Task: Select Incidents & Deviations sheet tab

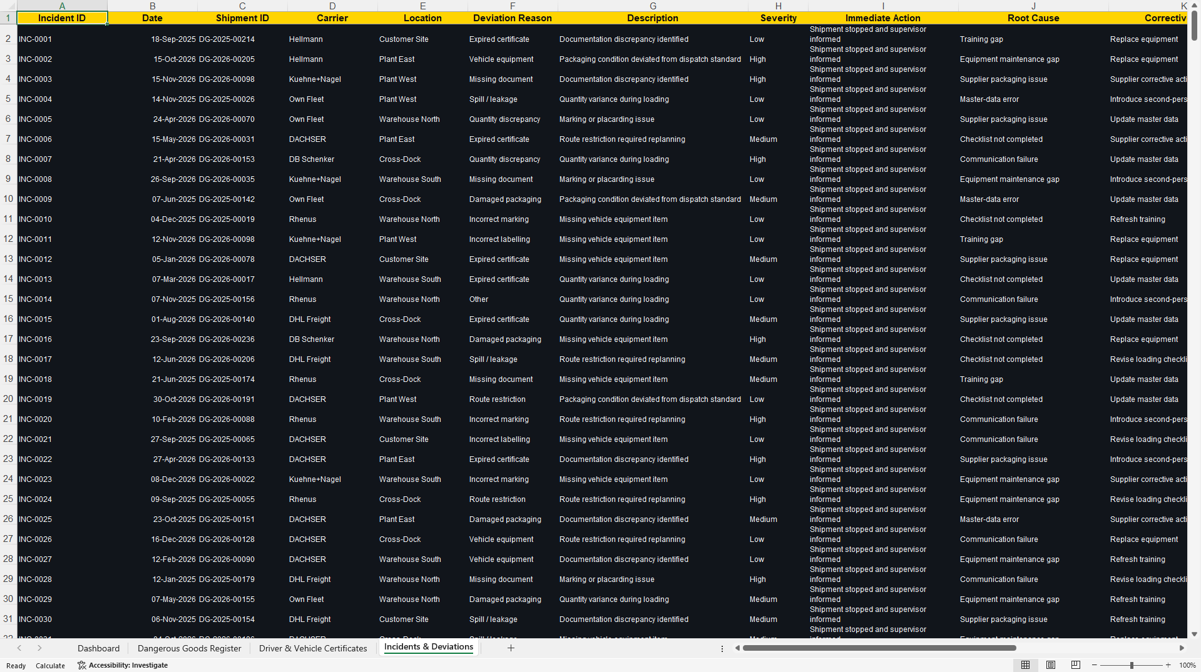Action: point(429,647)
